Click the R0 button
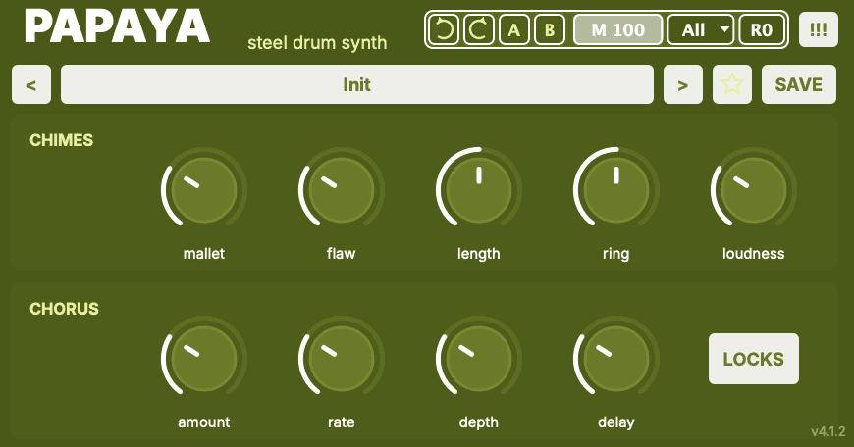Screen dimensions: 854x447 (x=762, y=29)
